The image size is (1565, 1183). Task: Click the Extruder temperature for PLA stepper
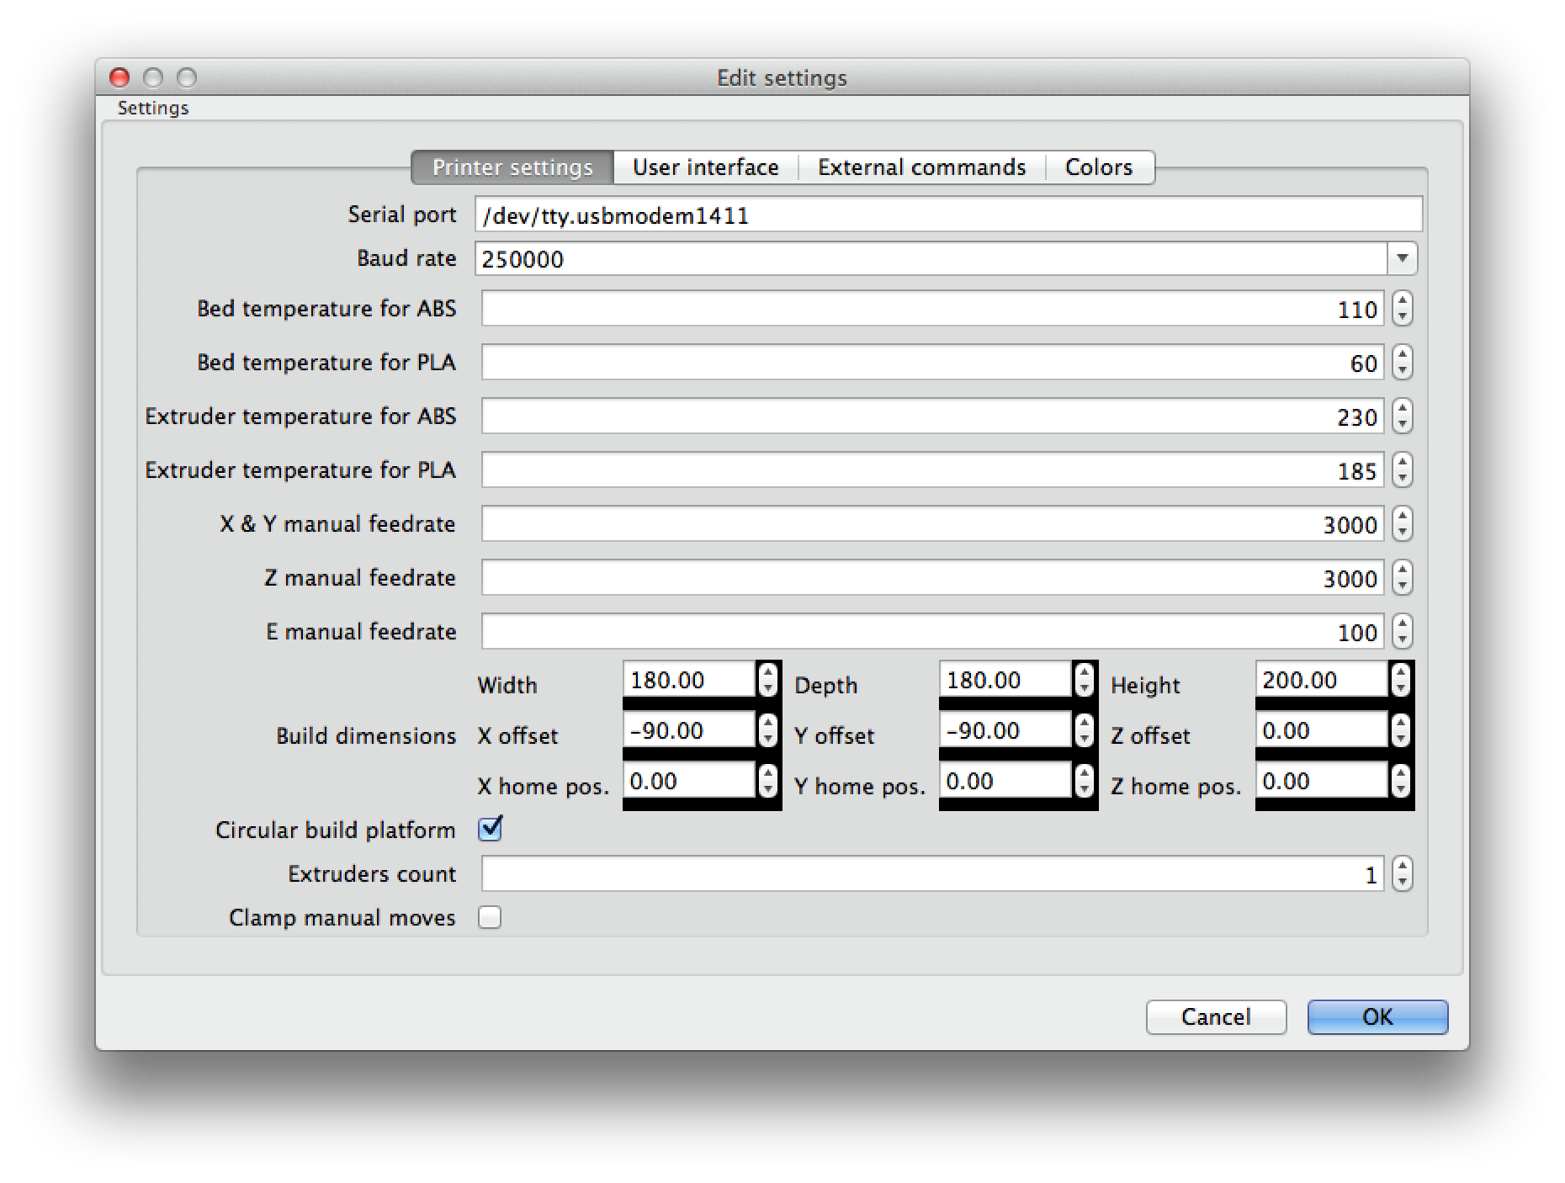1402,470
